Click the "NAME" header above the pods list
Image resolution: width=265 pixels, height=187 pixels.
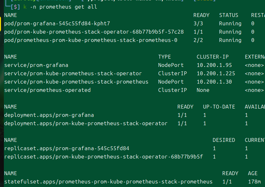[11, 15]
